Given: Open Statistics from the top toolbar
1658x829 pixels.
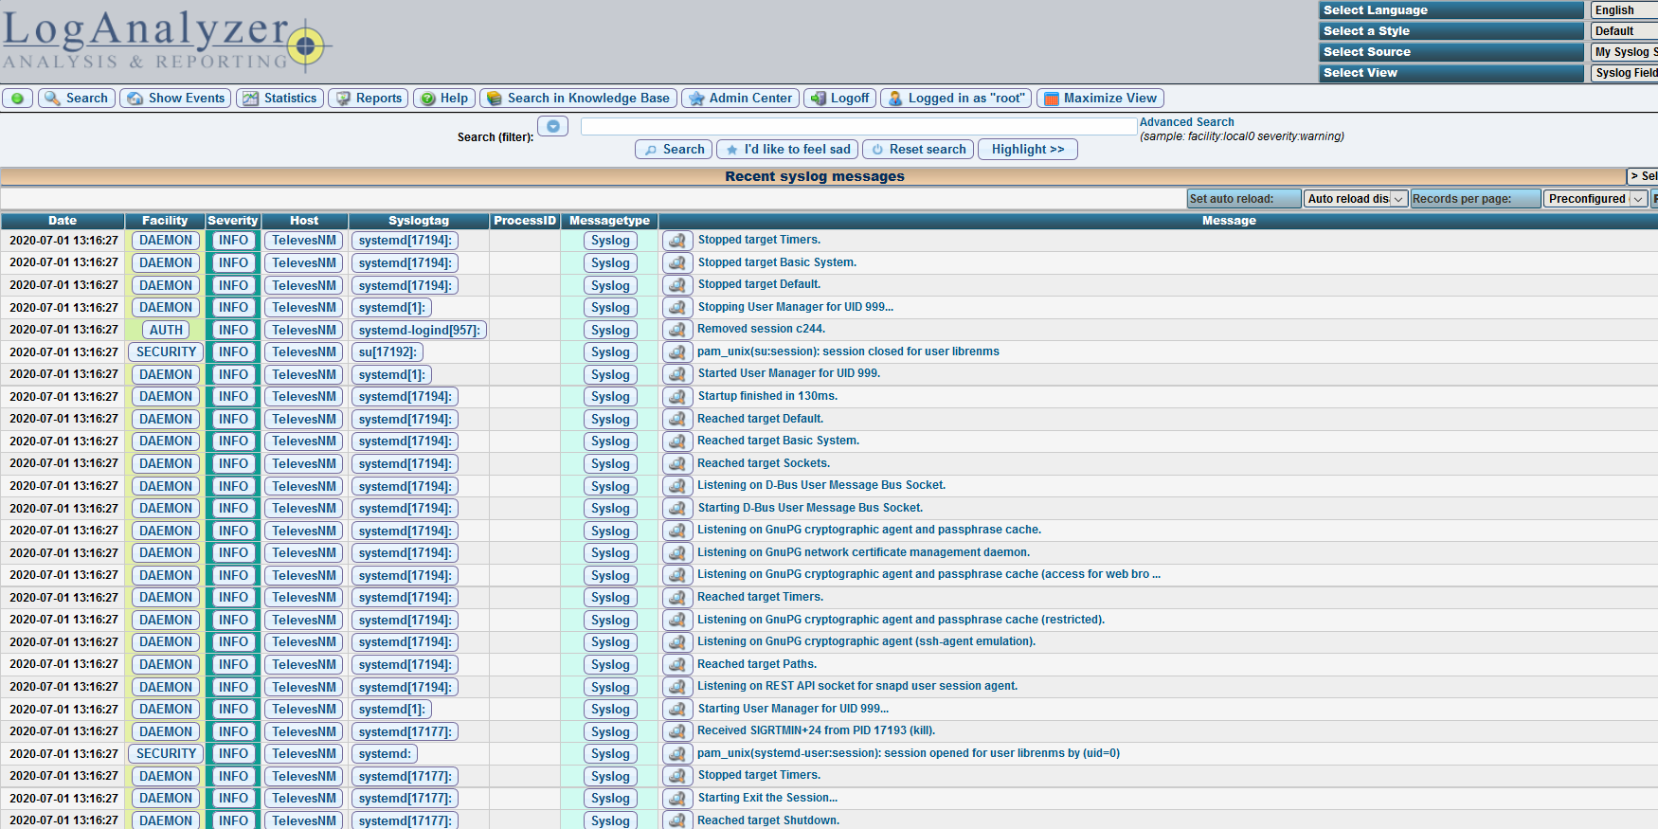Looking at the screenshot, I should pos(280,99).
